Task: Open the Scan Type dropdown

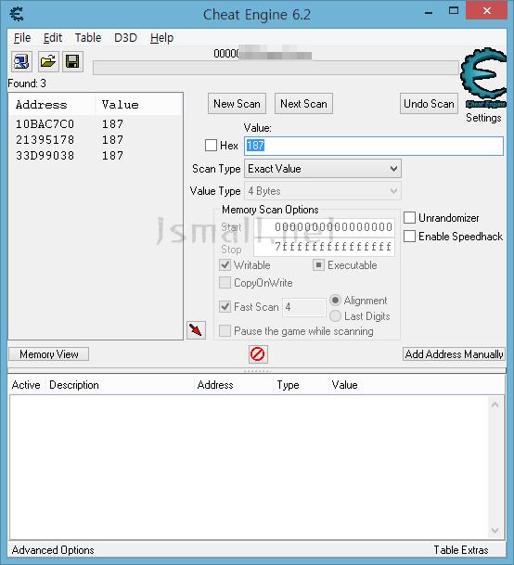Action: tap(323, 169)
